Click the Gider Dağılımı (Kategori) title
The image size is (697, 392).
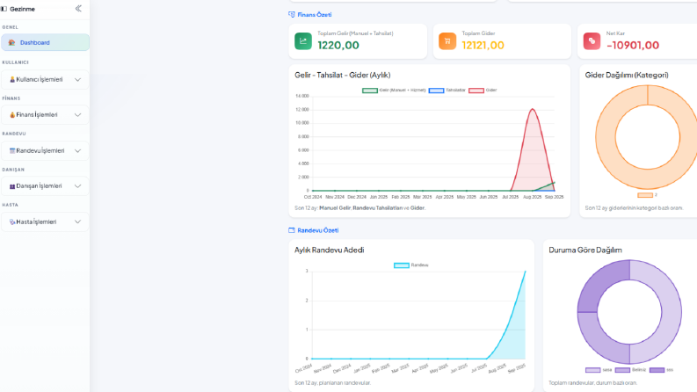point(627,75)
